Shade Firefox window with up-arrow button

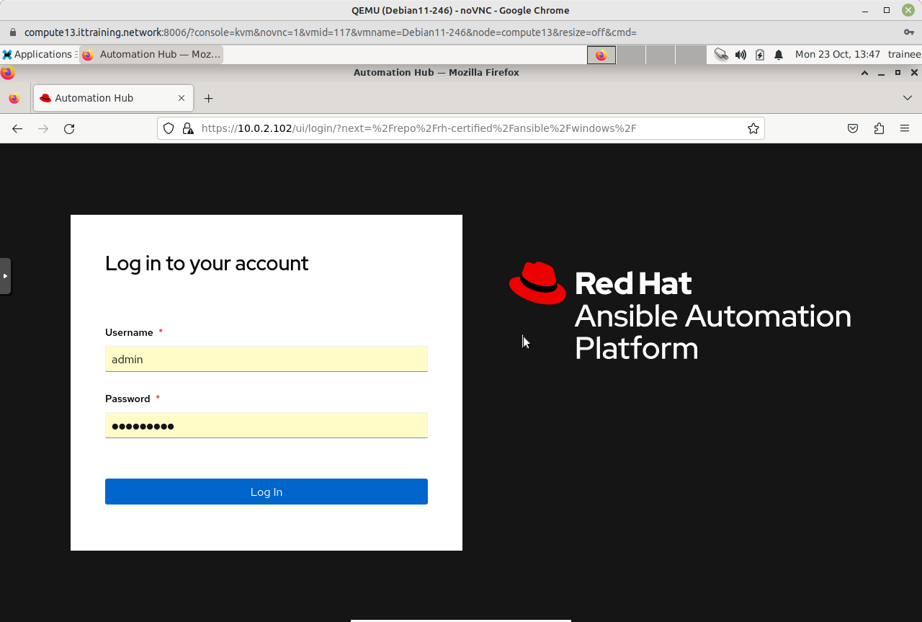click(x=864, y=73)
